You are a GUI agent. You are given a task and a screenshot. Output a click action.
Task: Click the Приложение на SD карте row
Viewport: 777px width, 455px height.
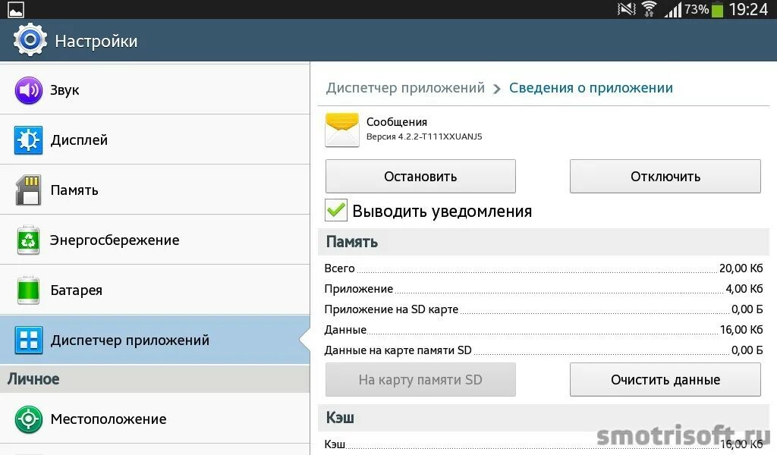(x=543, y=309)
